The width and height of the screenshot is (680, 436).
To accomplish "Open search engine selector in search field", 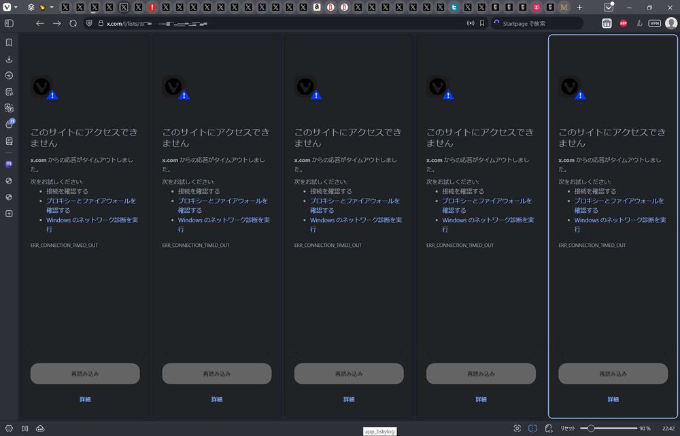I will coord(496,23).
